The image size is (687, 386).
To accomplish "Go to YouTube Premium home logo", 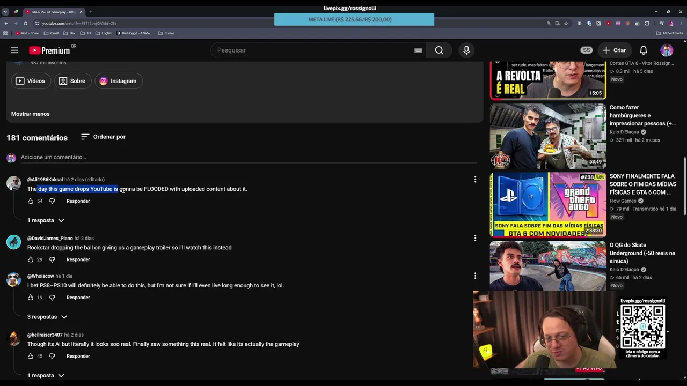I will 49,50.
